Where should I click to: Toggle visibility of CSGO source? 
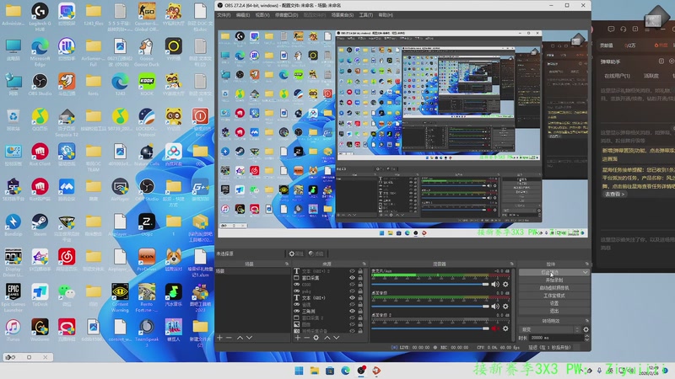click(352, 284)
